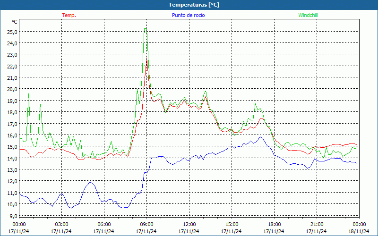Viewport: 378px width, 236px height.
Task: Click the 11,0 y-axis value
Action: click(11, 193)
